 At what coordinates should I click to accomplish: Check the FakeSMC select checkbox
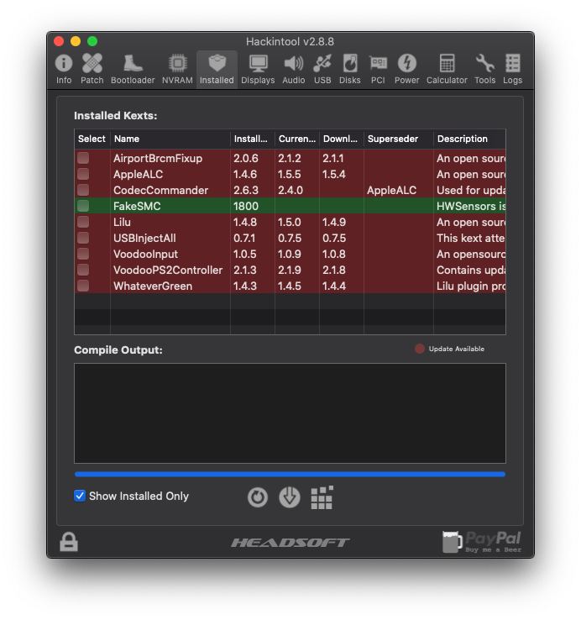[x=83, y=206]
